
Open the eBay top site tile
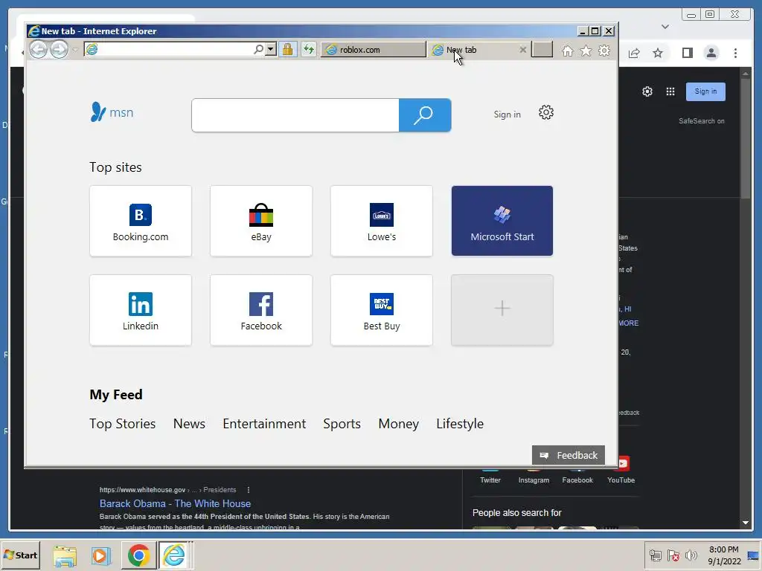click(x=261, y=221)
